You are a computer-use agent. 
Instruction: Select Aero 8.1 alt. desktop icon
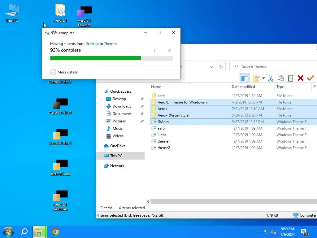click(60, 168)
